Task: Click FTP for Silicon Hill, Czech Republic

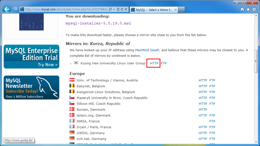Action: click(x=212, y=104)
